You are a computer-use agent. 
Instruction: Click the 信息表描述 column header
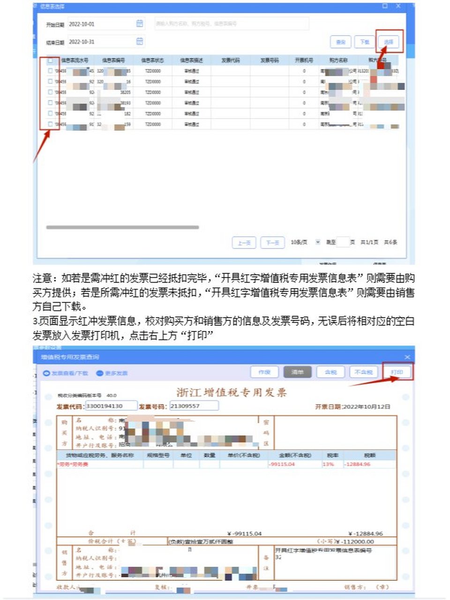[192, 60]
